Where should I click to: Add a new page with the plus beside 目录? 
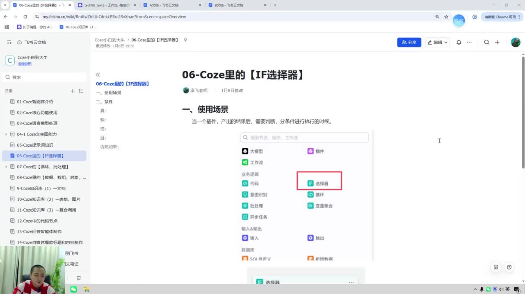(73, 91)
